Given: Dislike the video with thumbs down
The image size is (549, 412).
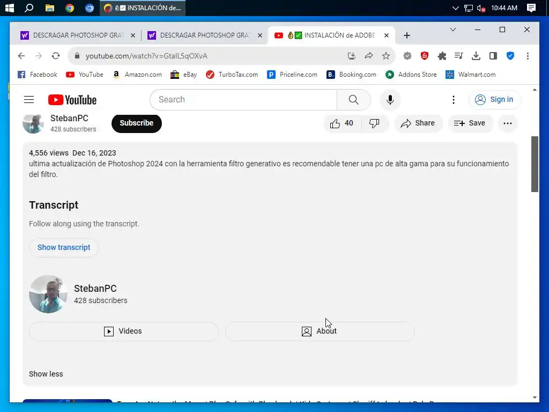Looking at the screenshot, I should click(374, 123).
